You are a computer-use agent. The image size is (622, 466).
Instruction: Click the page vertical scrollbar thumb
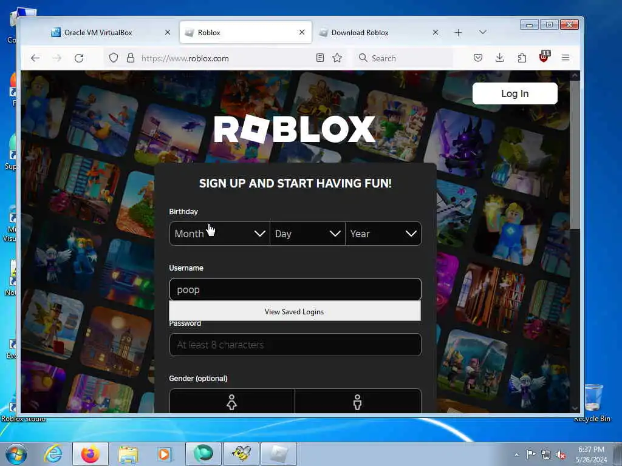coord(575,155)
